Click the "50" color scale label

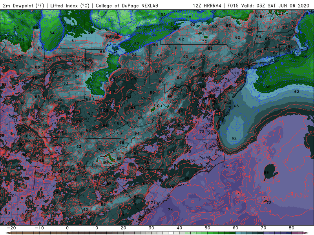(x=208, y=228)
